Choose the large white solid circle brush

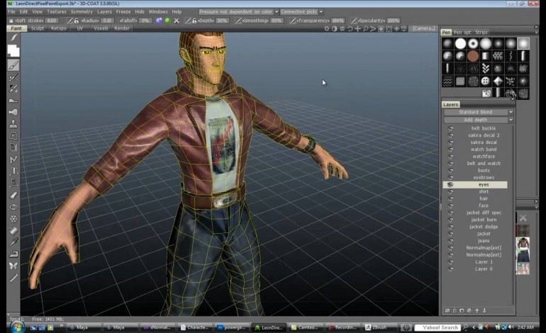click(460, 44)
